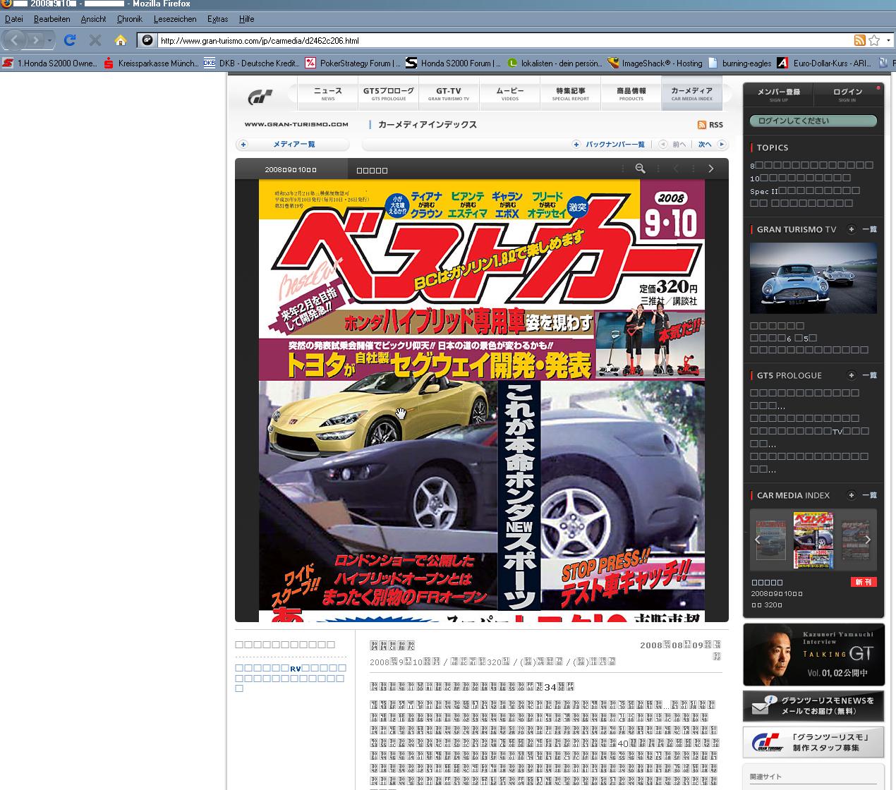Open the Gran Turismo TV car thumbnail
This screenshot has width=896, height=790.
click(x=813, y=278)
